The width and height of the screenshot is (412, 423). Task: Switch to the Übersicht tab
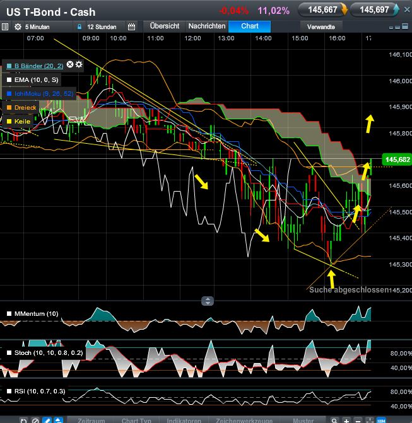(164, 26)
